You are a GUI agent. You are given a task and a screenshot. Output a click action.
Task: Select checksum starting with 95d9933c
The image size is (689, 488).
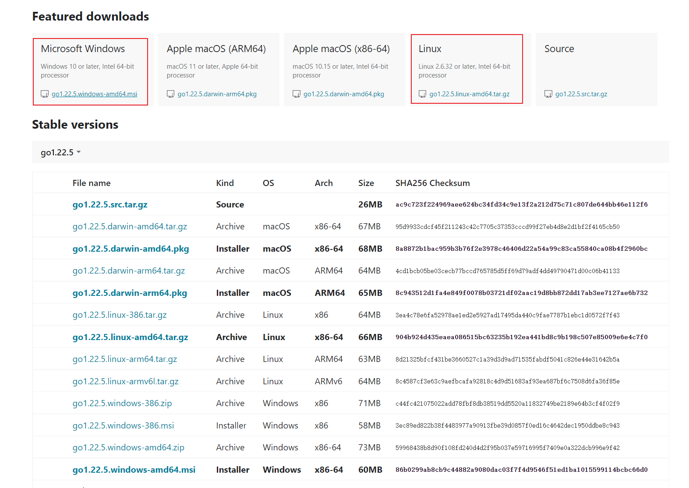tap(508, 227)
